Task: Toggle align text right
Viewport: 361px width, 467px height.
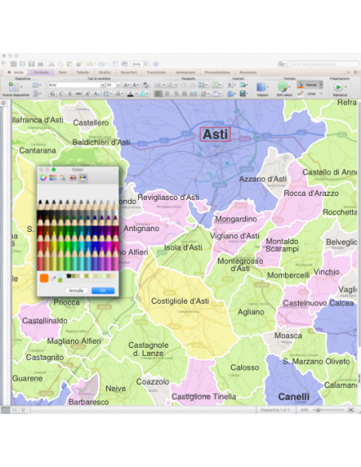Action: [176, 94]
